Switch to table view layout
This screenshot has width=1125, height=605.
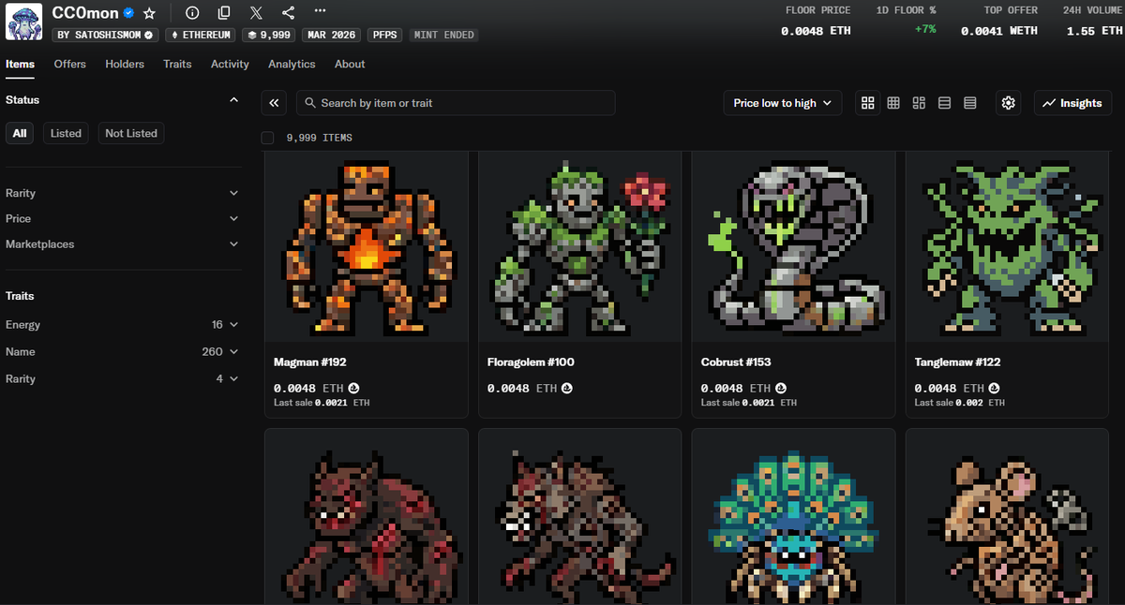(970, 103)
